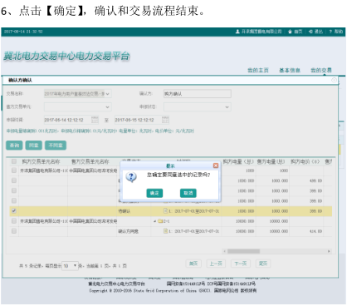Uncheck the highlighted 待确认 row checkbox
Image resolution: width=347 pixels, height=306 pixels.
(x=14, y=211)
